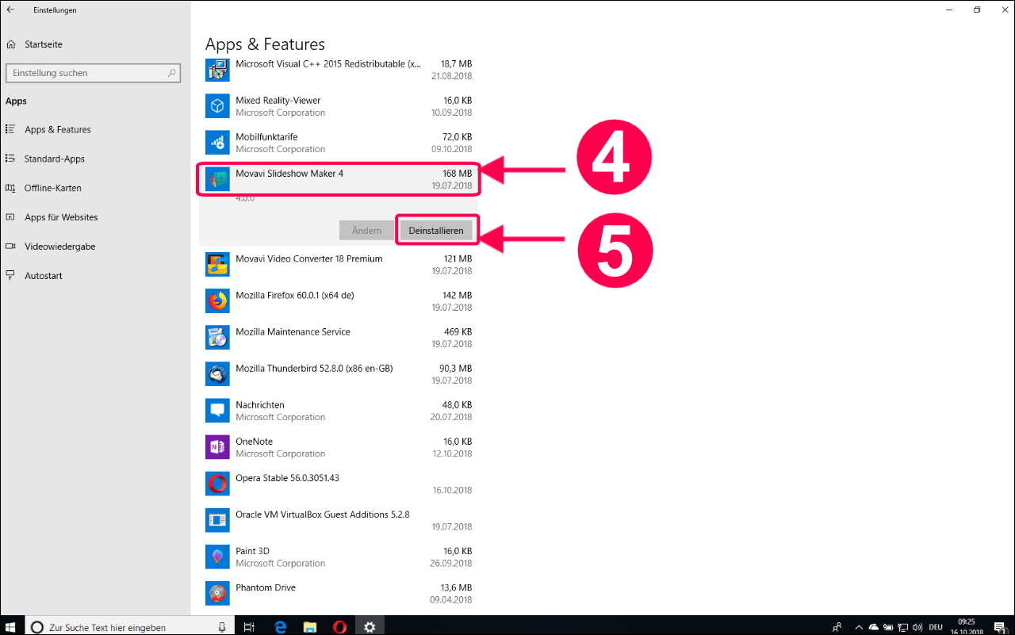Go to Startseite
1015x635 pixels.
[x=43, y=44]
